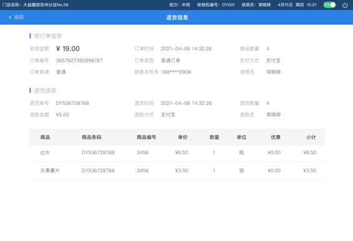Toggle the green online status switch
Screen dimensions: 353x241
point(329,5)
